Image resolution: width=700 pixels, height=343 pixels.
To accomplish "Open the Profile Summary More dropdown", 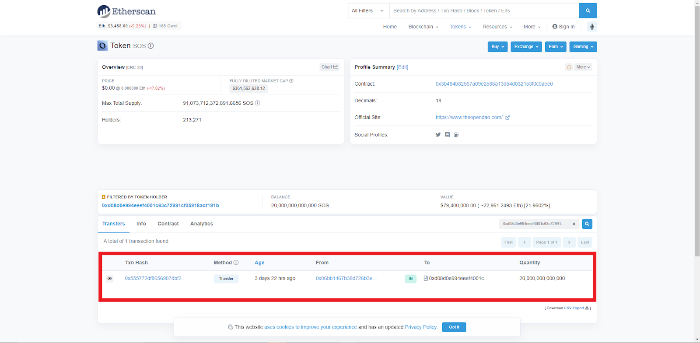I will [x=583, y=67].
